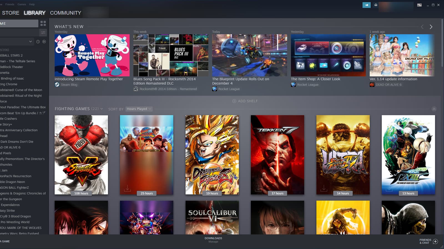The image size is (444, 249).
Task: Open the announcements megaphone icon
Action: coord(367,5)
